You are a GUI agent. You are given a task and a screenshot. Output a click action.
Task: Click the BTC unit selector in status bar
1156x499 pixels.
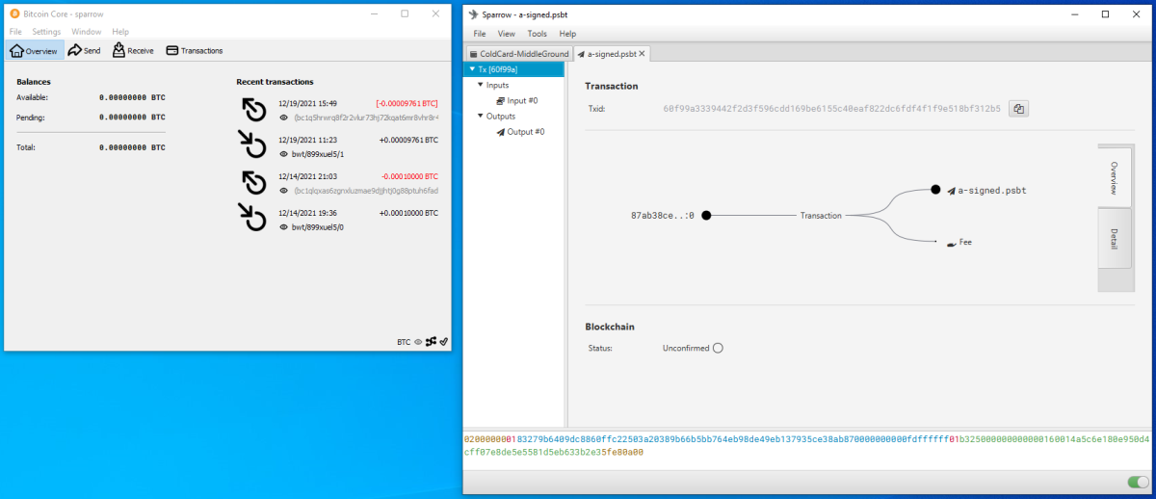(404, 342)
